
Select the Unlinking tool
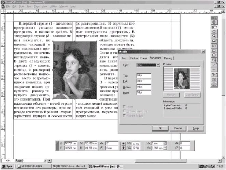click(214, 84)
